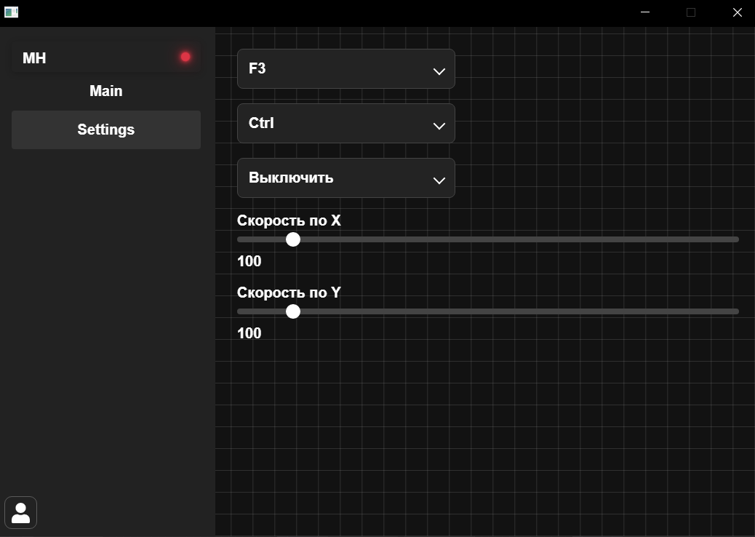Maximize the application window
Viewport: 755px width, 537px height.
[x=691, y=12]
